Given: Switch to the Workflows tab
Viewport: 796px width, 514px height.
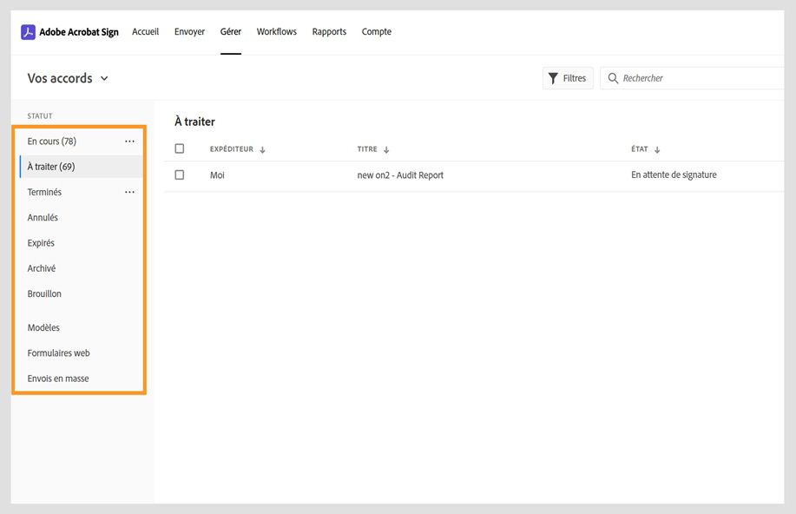Looking at the screenshot, I should click(276, 32).
